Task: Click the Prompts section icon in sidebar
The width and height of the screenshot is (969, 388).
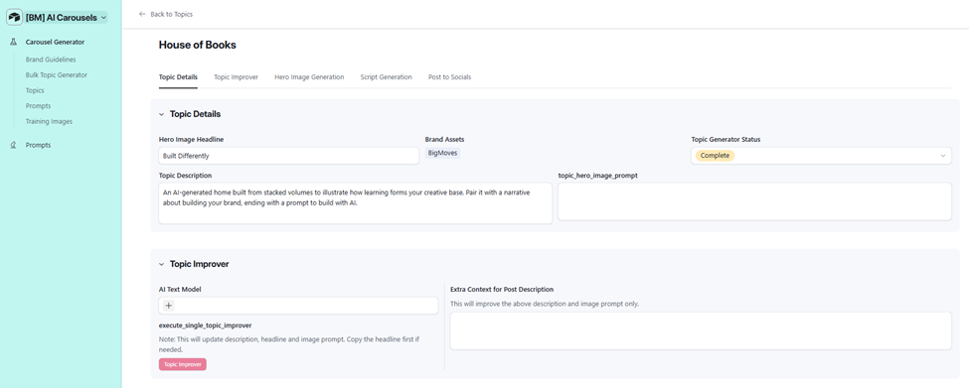Action: click(13, 145)
